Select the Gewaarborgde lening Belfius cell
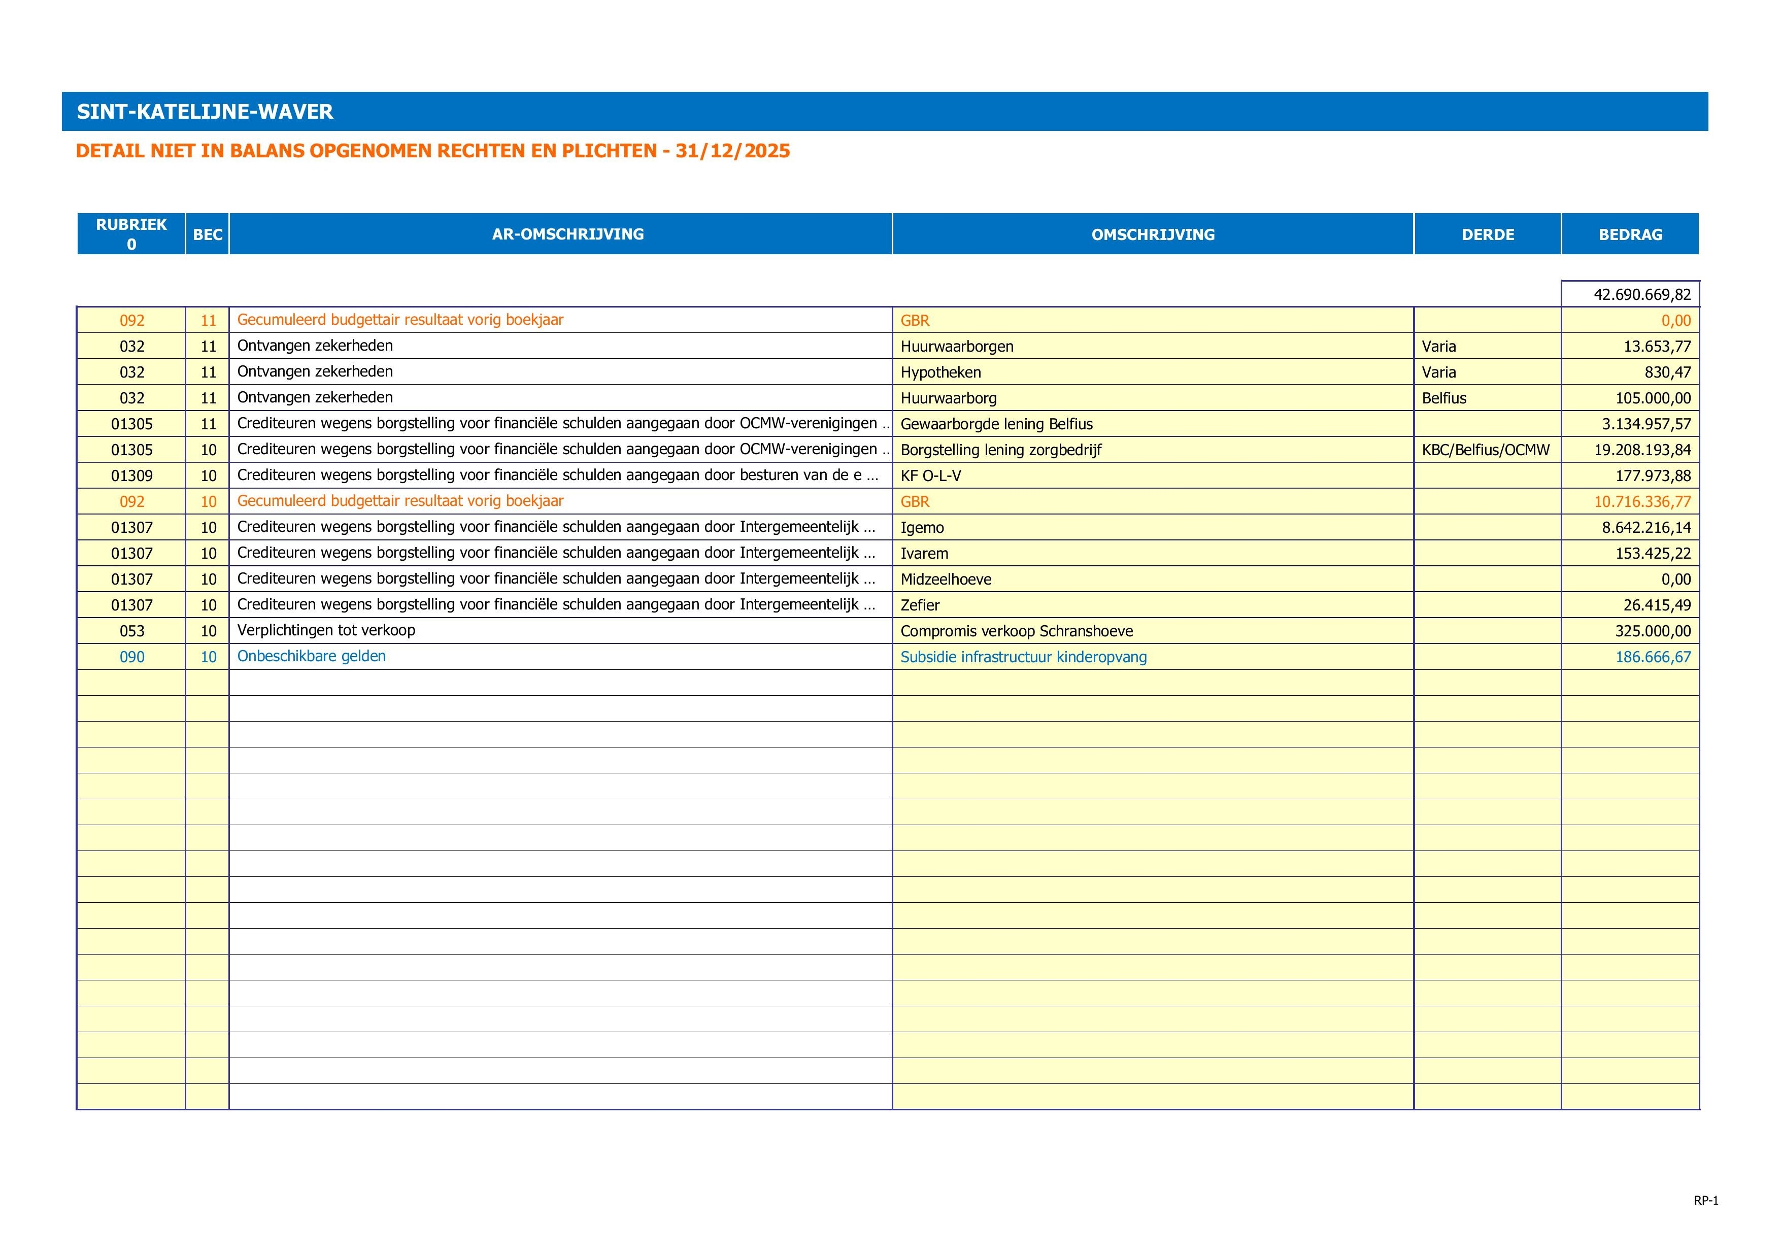 pos(1153,424)
